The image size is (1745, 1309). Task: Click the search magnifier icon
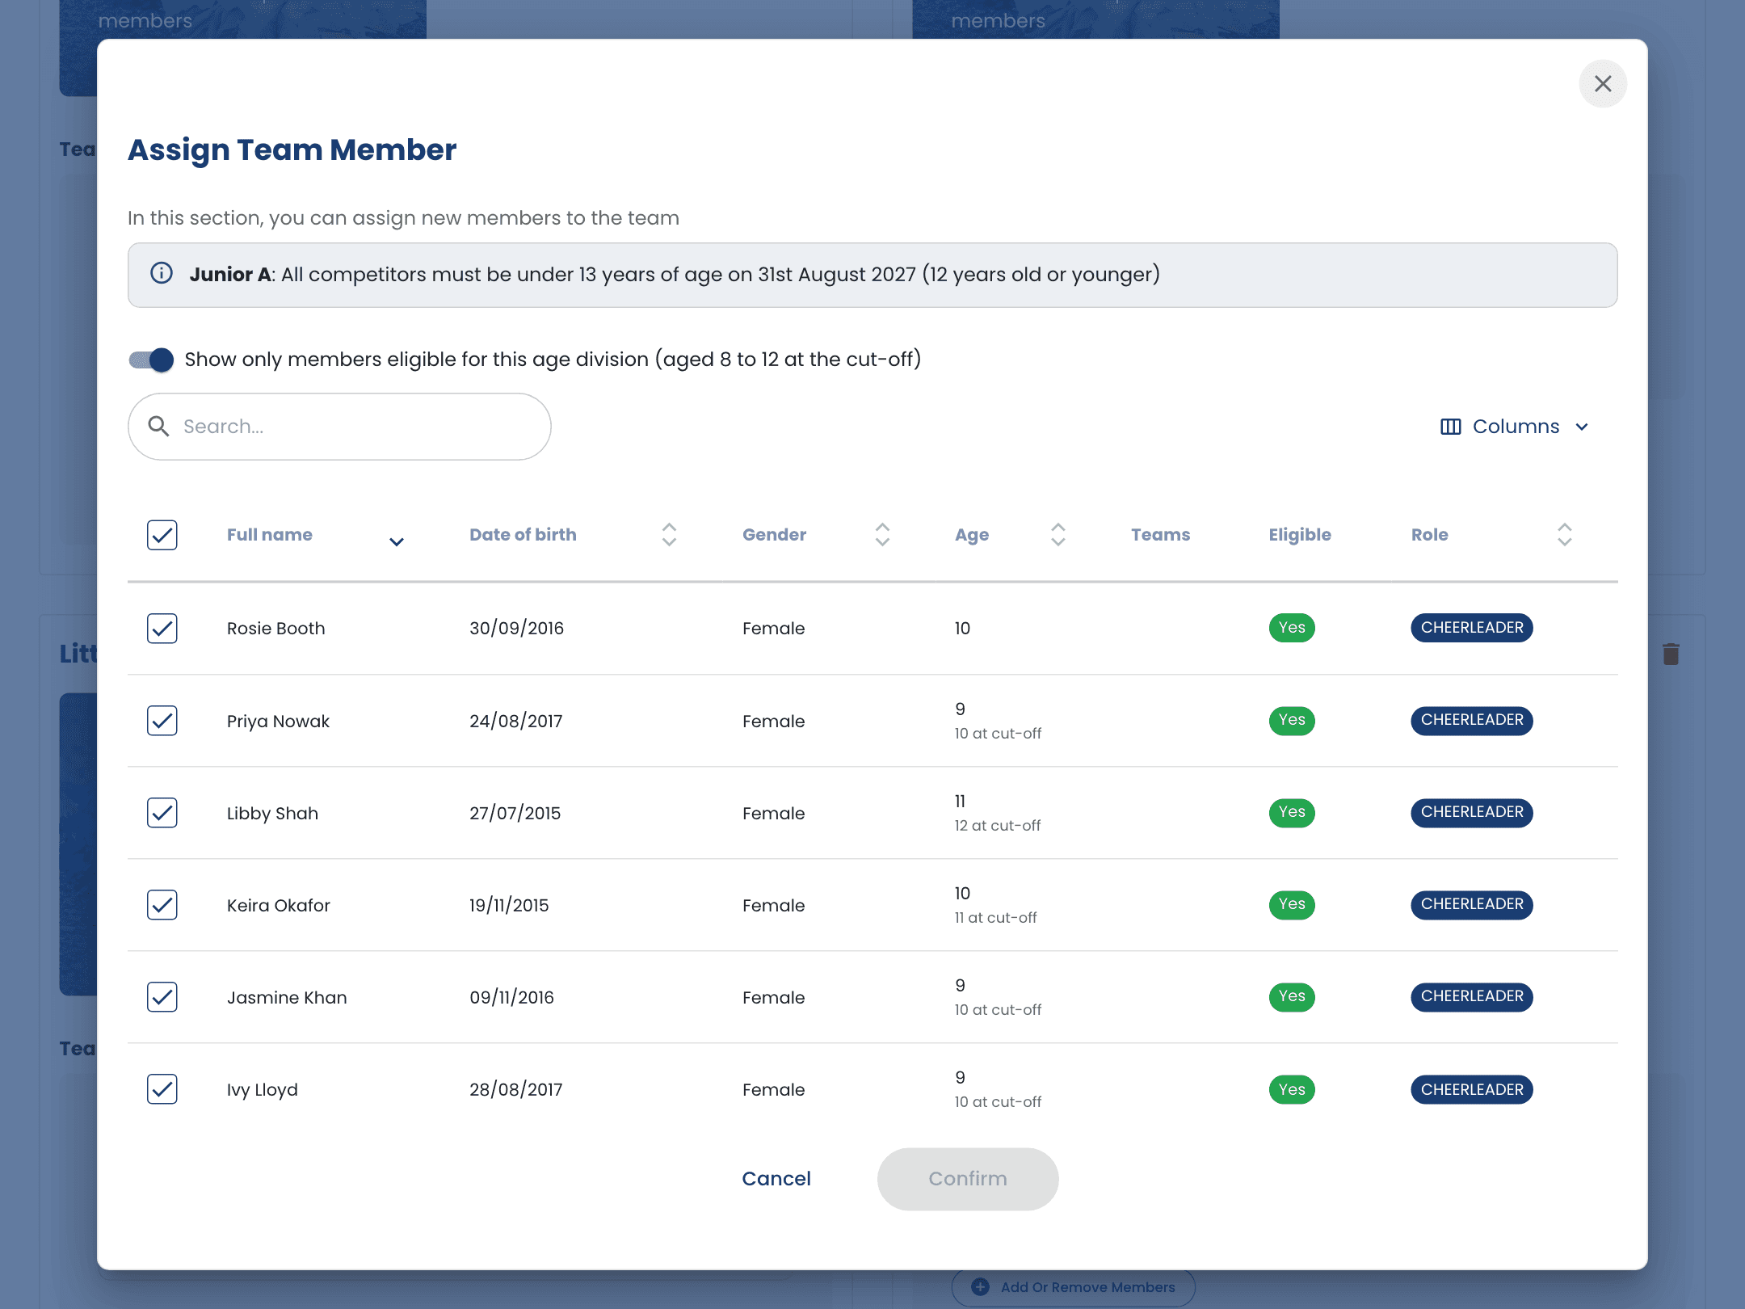tap(158, 426)
